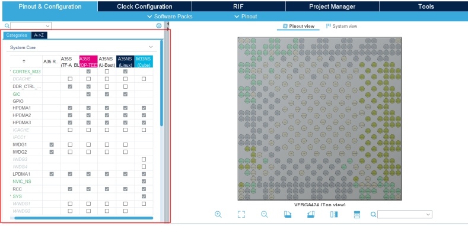Toggle SYS checkbox in M33NS column

[144, 196]
